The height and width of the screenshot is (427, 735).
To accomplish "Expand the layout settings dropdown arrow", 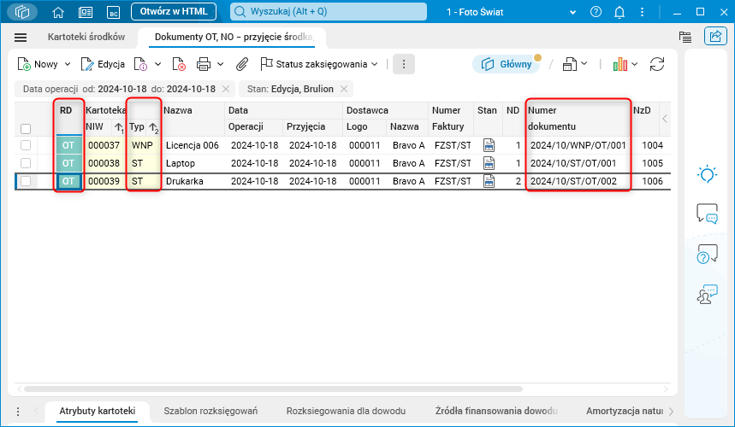I will [x=584, y=63].
